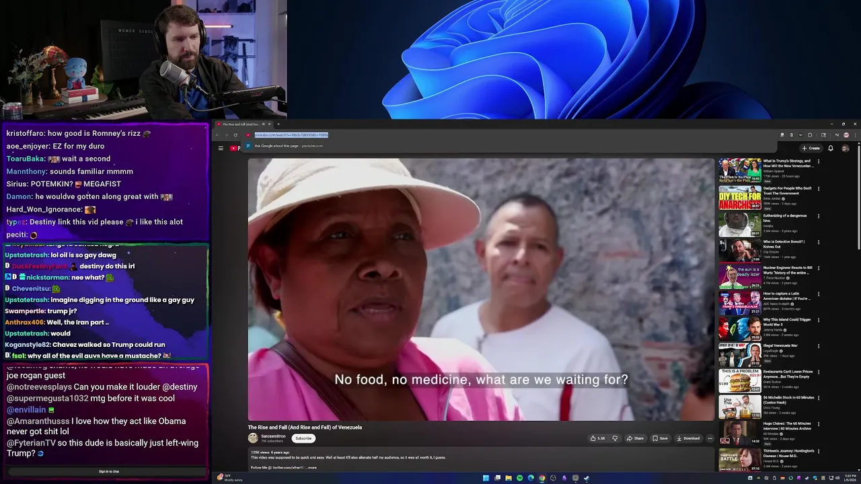Click the video title 'The Rise and Fall' text
Screen dimensions: 861x484
305,428
